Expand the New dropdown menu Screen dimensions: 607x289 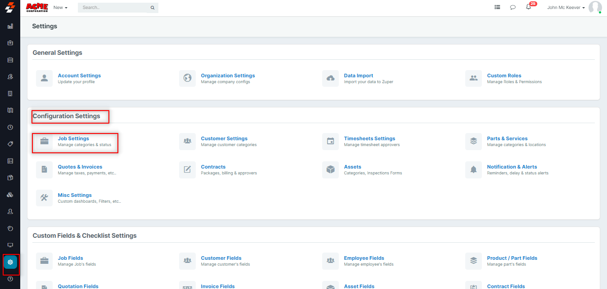pyautogui.click(x=60, y=8)
